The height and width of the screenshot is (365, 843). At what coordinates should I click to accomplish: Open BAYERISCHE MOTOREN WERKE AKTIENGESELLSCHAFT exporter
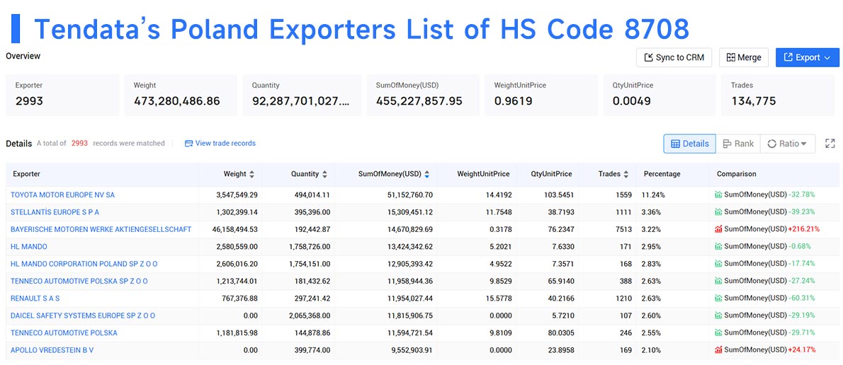101,229
